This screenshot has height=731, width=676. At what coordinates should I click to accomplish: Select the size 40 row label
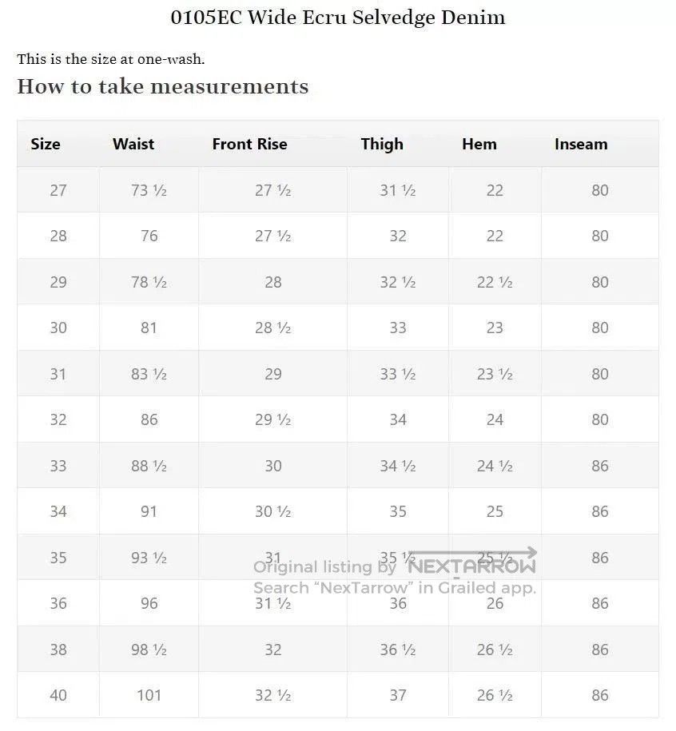(58, 695)
